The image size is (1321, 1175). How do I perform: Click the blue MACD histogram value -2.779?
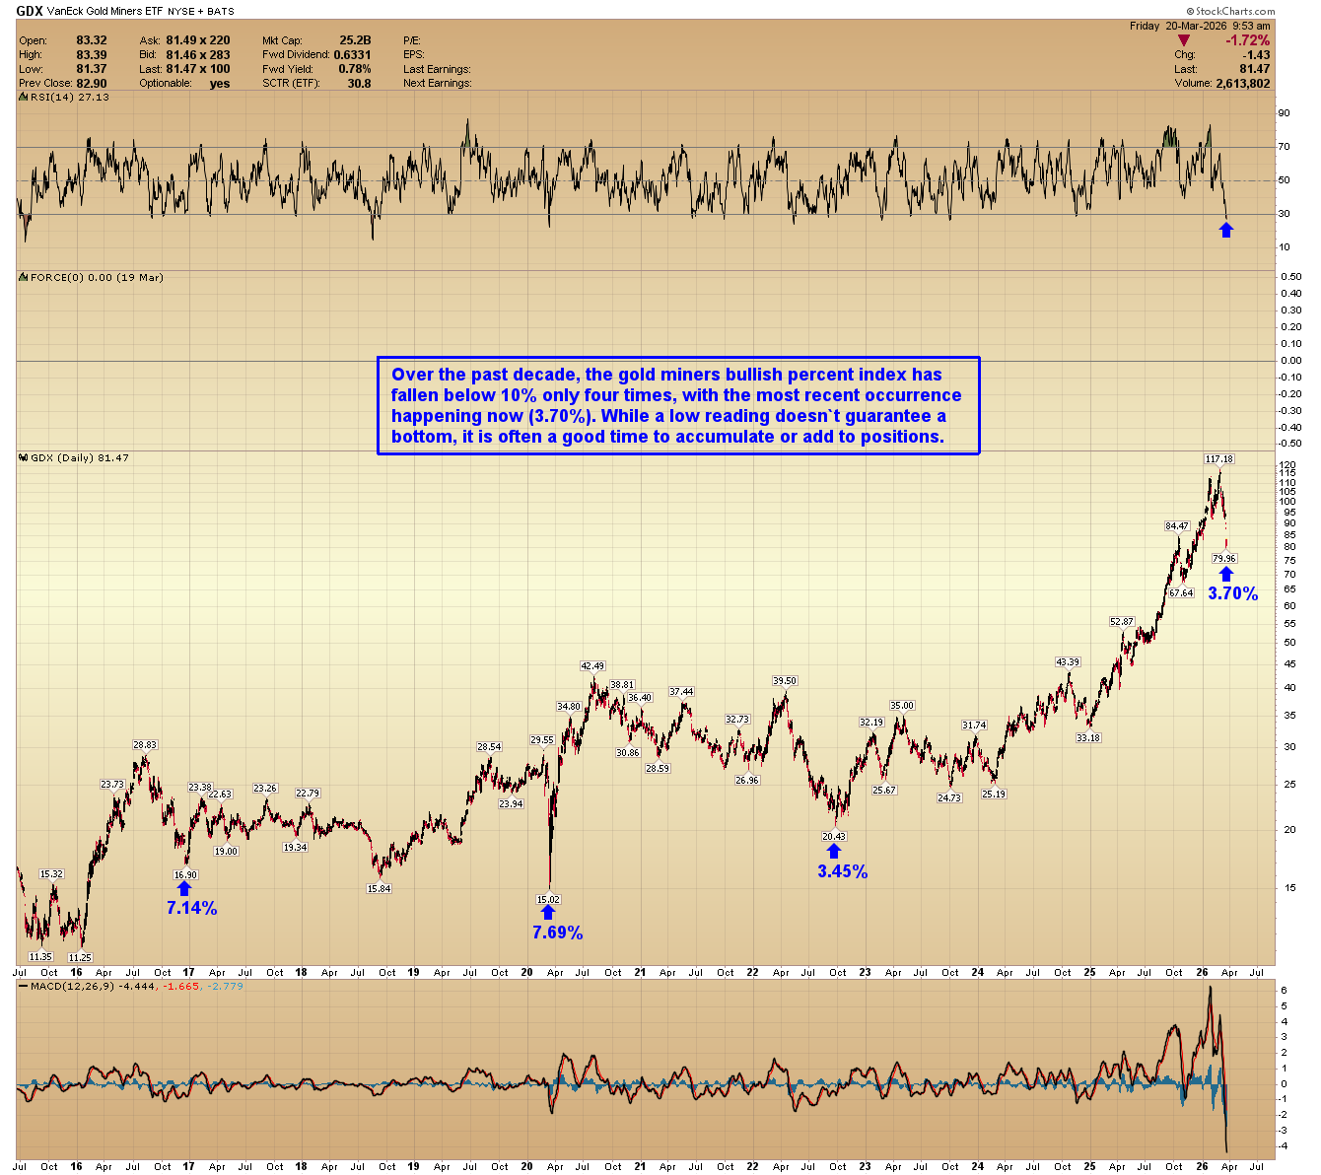[225, 986]
